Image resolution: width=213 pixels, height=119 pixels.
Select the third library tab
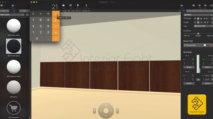pos(24,11)
